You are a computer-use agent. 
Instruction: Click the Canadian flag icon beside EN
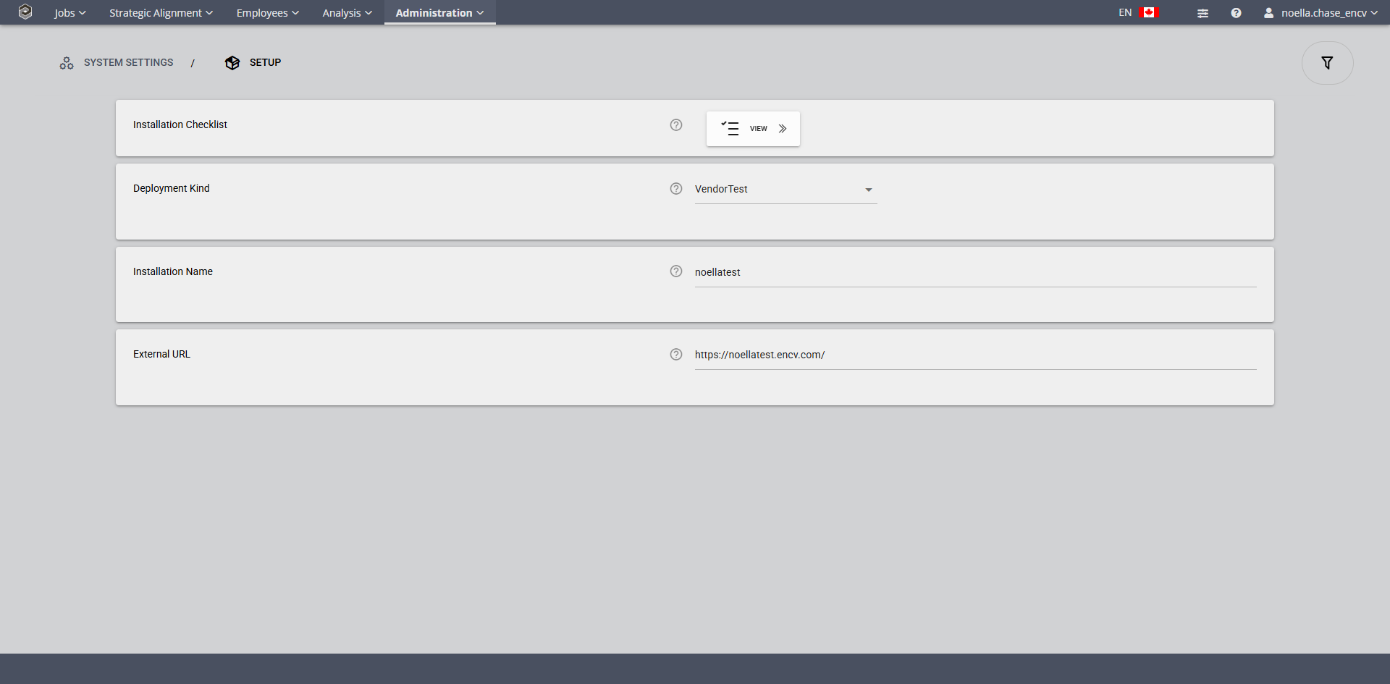[x=1149, y=12]
